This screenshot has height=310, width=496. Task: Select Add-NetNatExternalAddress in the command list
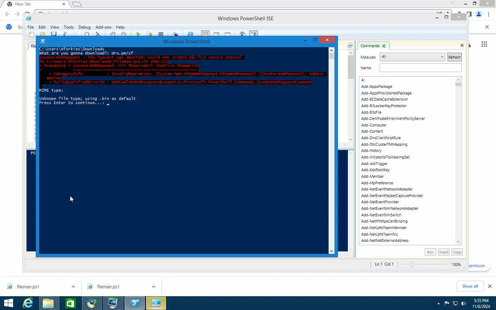click(x=385, y=240)
